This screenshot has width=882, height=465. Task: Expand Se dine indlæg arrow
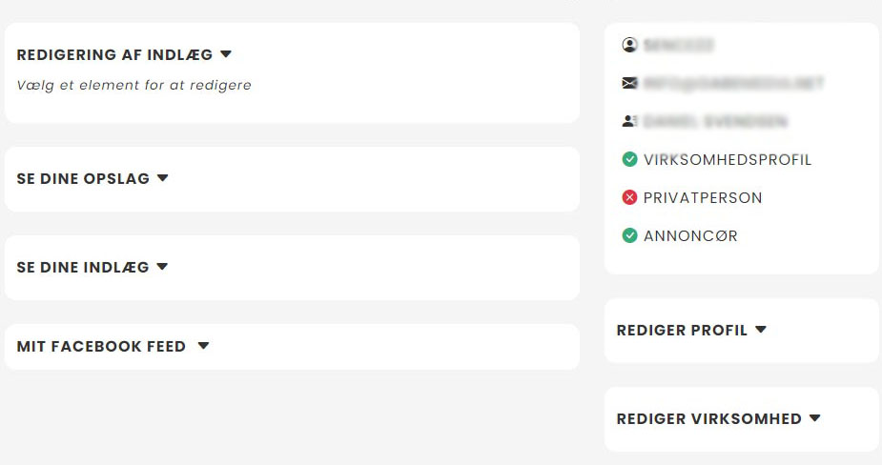pyautogui.click(x=162, y=267)
